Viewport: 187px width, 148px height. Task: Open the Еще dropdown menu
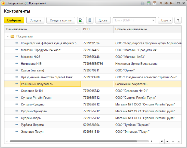tap(165, 20)
